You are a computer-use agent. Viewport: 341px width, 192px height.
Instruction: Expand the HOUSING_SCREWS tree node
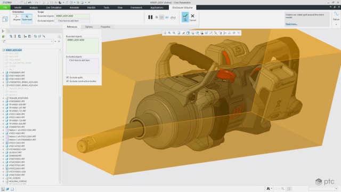tap(3, 181)
